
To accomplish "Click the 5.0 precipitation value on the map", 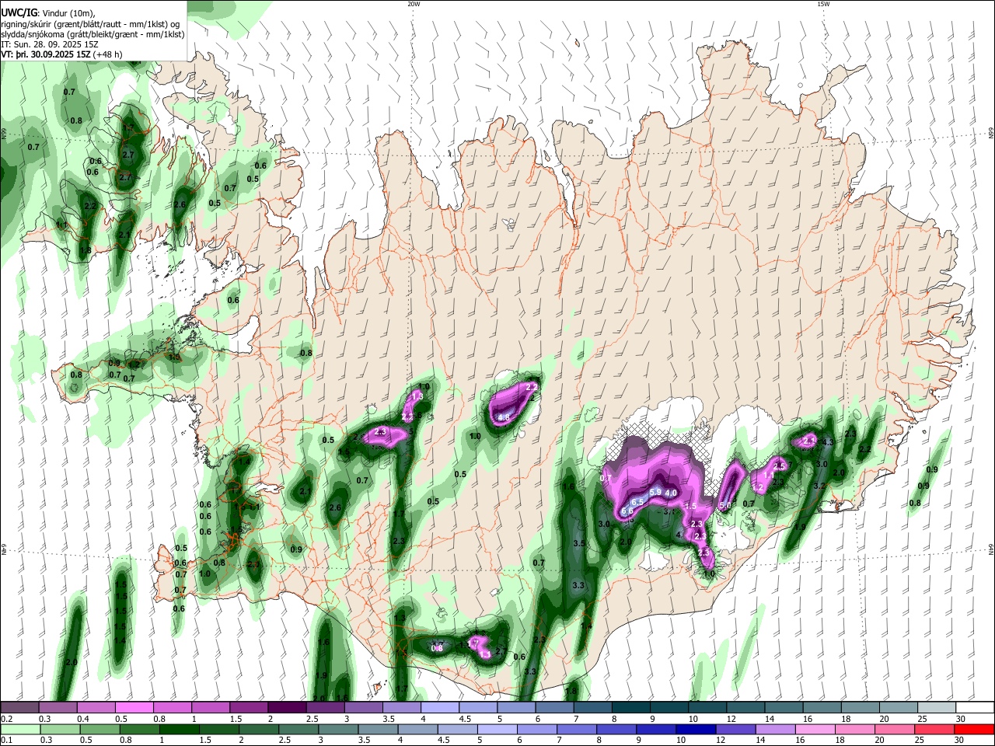I will (725, 506).
